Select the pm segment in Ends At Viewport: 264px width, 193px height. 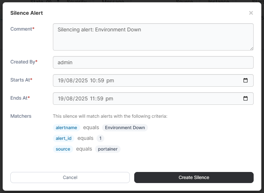click(x=110, y=99)
